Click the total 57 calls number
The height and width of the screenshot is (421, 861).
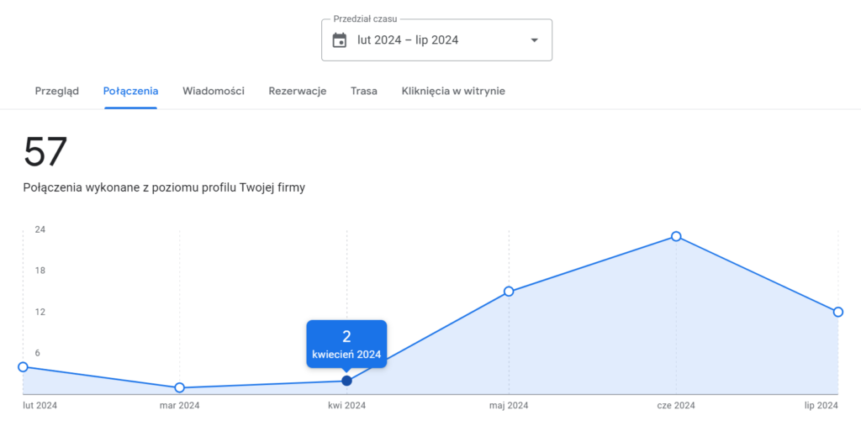coord(45,153)
